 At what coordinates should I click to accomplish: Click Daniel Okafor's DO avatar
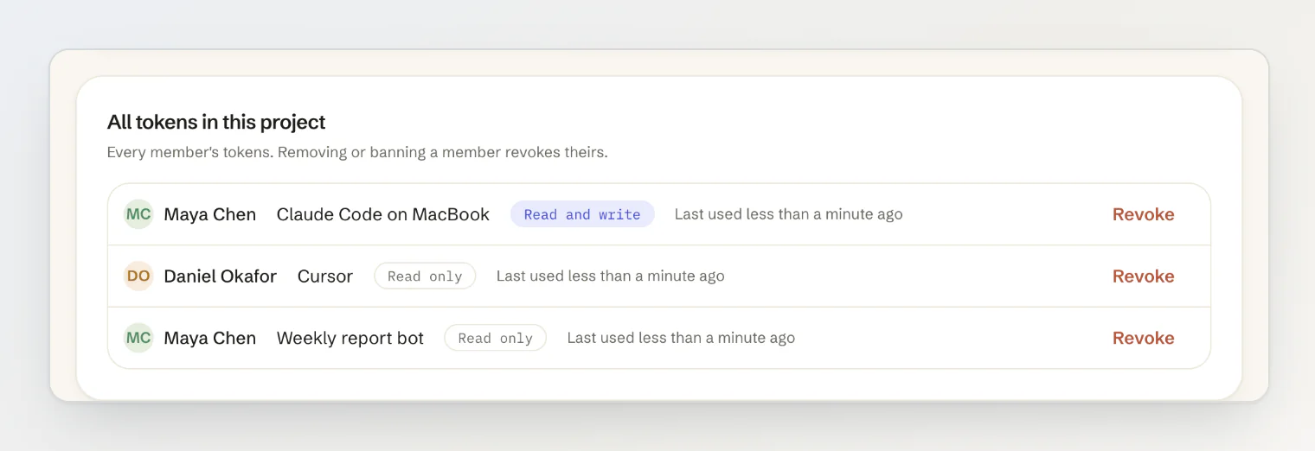tap(138, 276)
